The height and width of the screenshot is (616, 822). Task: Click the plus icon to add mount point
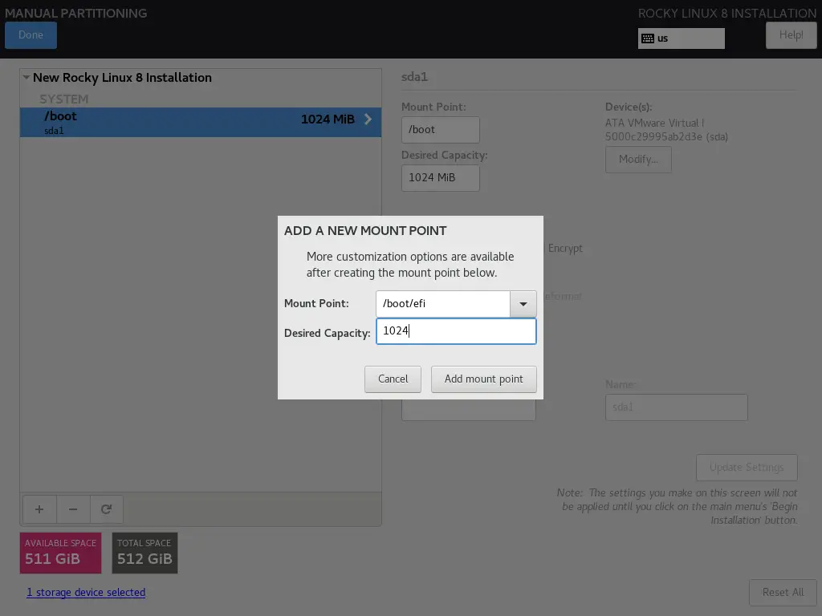pyautogui.click(x=39, y=509)
